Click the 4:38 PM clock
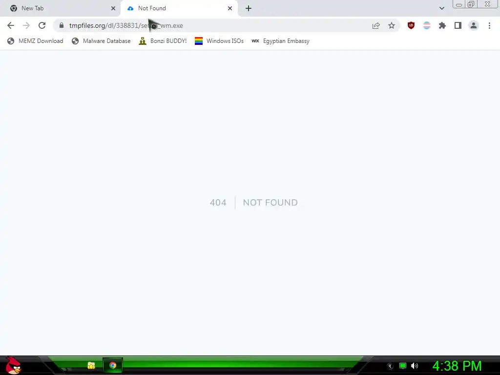Screen dimensions: 500x375 pyautogui.click(x=457, y=366)
